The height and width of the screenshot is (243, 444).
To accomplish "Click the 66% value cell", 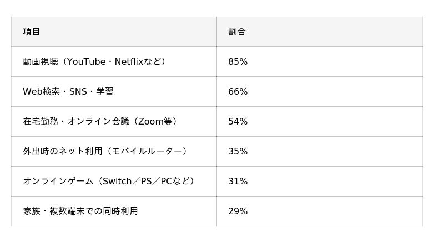I will click(238, 91).
